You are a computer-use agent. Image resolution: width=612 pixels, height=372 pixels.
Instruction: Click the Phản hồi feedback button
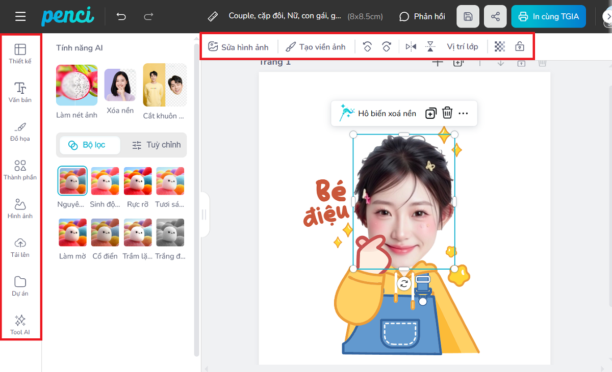click(x=422, y=17)
